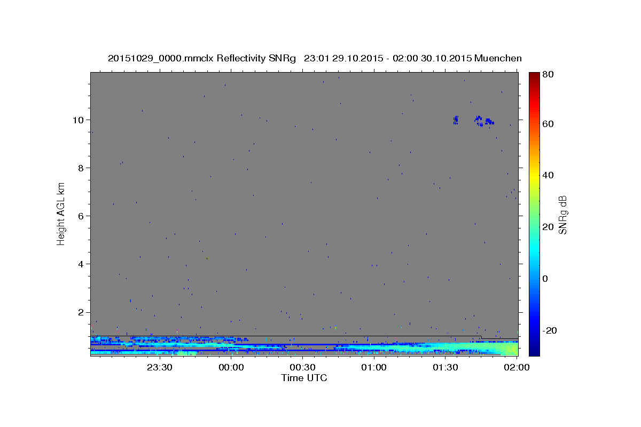Click the colorbar value 0
The width and height of the screenshot is (641, 427).
tap(546, 279)
